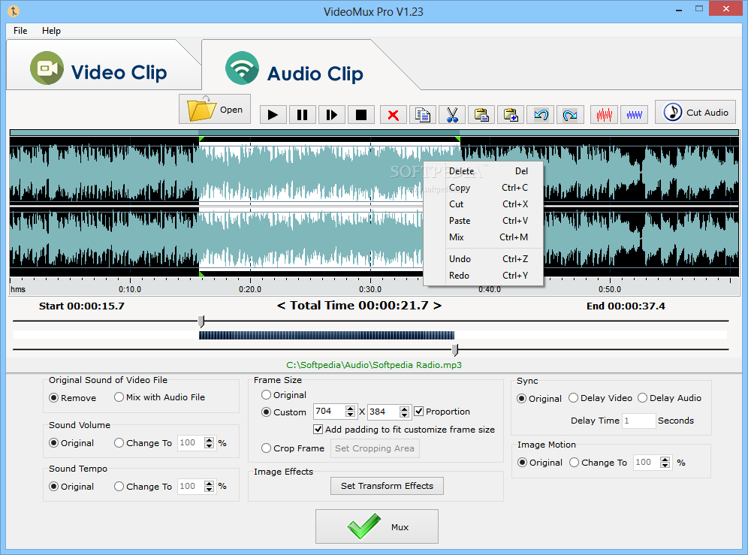Click the end position slider handle
748x555 pixels.
pos(455,350)
